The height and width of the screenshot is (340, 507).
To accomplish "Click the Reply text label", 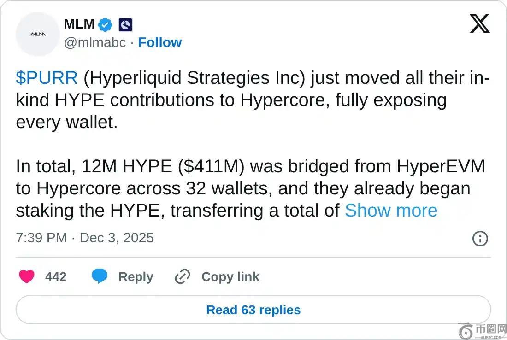I will (136, 277).
